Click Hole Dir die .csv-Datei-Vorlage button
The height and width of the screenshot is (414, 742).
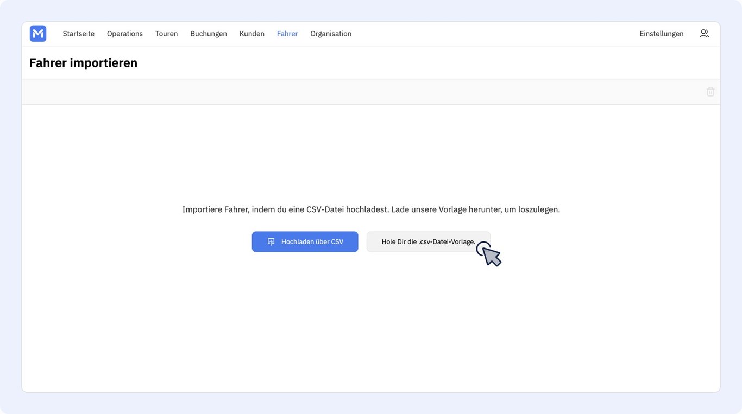[x=429, y=242]
